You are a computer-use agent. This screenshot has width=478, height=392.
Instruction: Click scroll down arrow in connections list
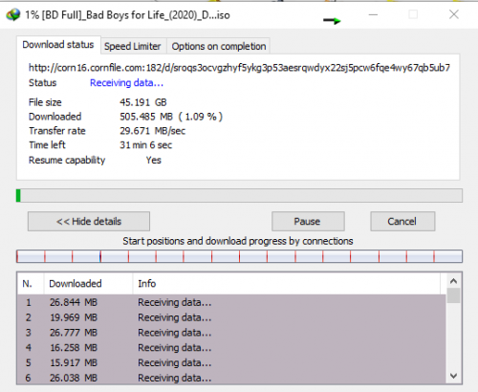coord(453,376)
